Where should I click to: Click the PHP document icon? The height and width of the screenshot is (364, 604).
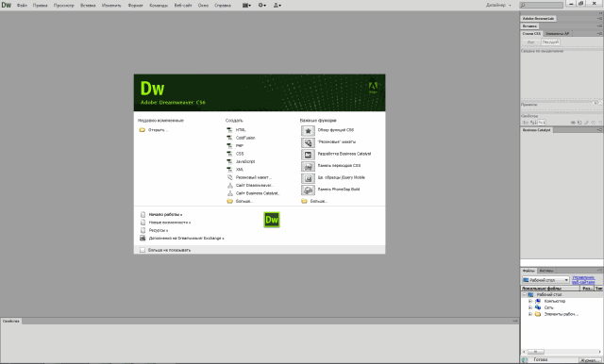(x=229, y=146)
